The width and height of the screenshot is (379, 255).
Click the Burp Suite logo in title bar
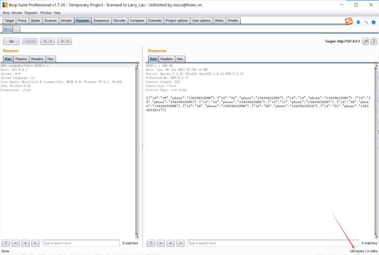click(x=5, y=5)
